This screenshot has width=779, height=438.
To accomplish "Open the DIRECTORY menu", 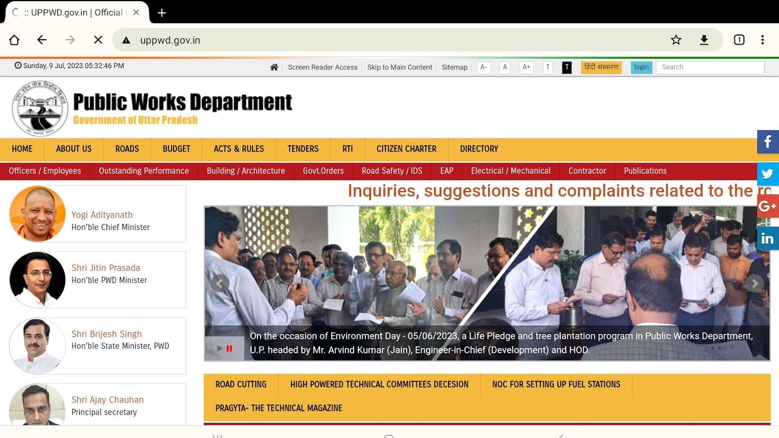I will (479, 149).
